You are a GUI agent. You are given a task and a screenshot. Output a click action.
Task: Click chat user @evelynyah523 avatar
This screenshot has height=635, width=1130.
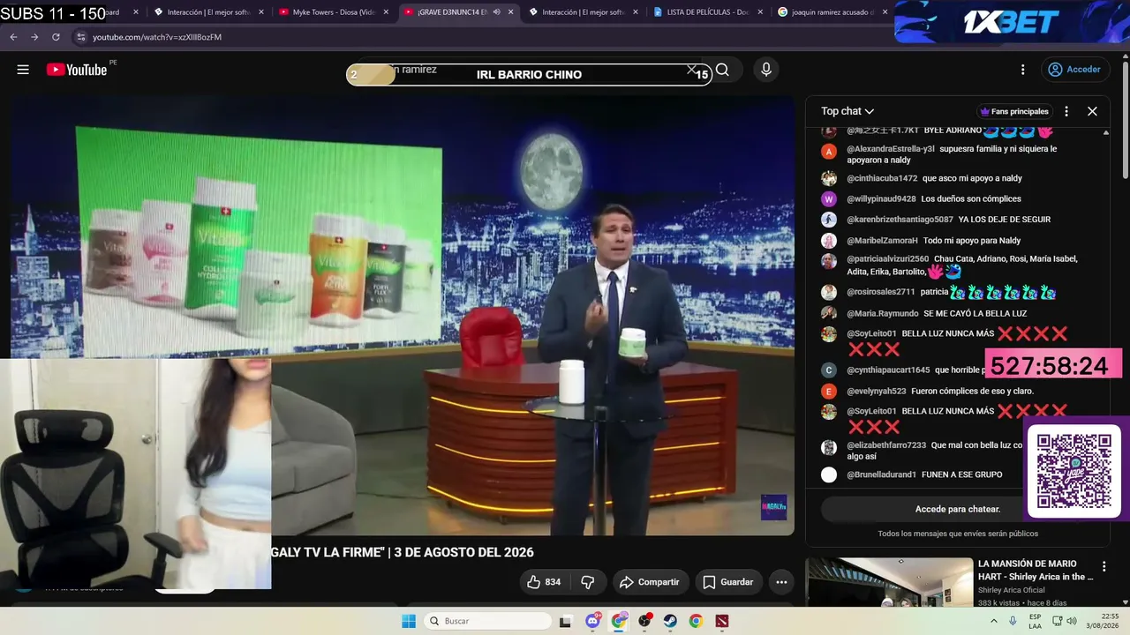[x=828, y=391]
